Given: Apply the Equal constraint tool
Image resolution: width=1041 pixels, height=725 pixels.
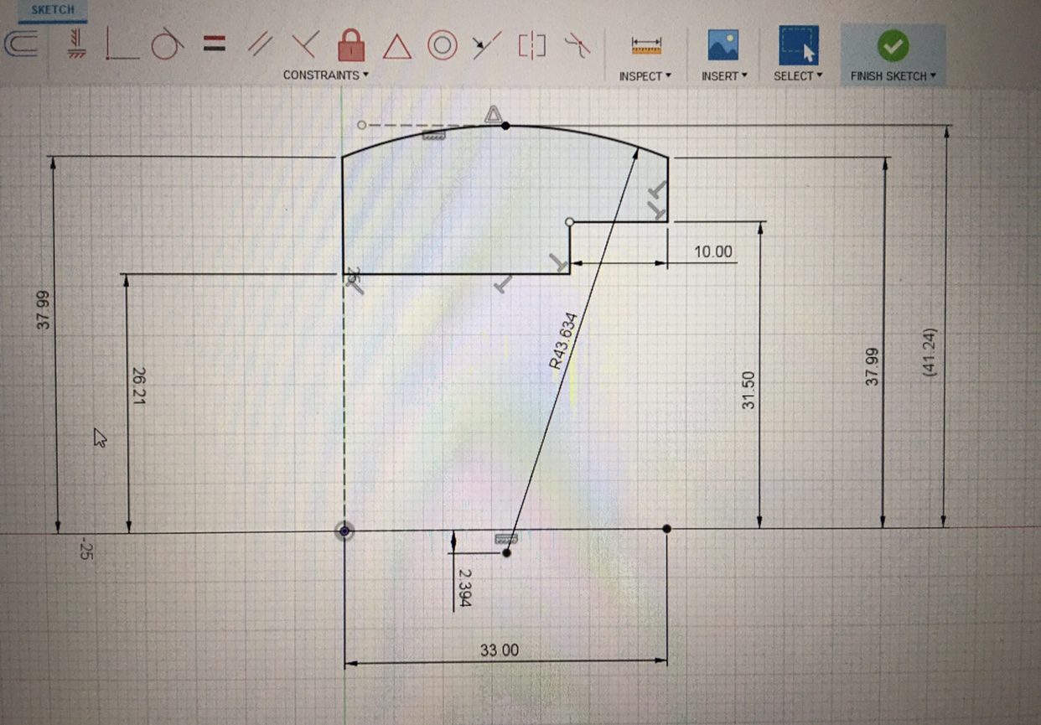Looking at the screenshot, I should [x=215, y=45].
